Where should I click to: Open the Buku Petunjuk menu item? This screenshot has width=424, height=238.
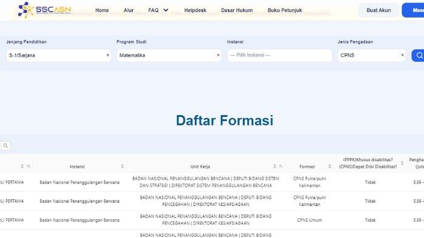[x=285, y=10]
